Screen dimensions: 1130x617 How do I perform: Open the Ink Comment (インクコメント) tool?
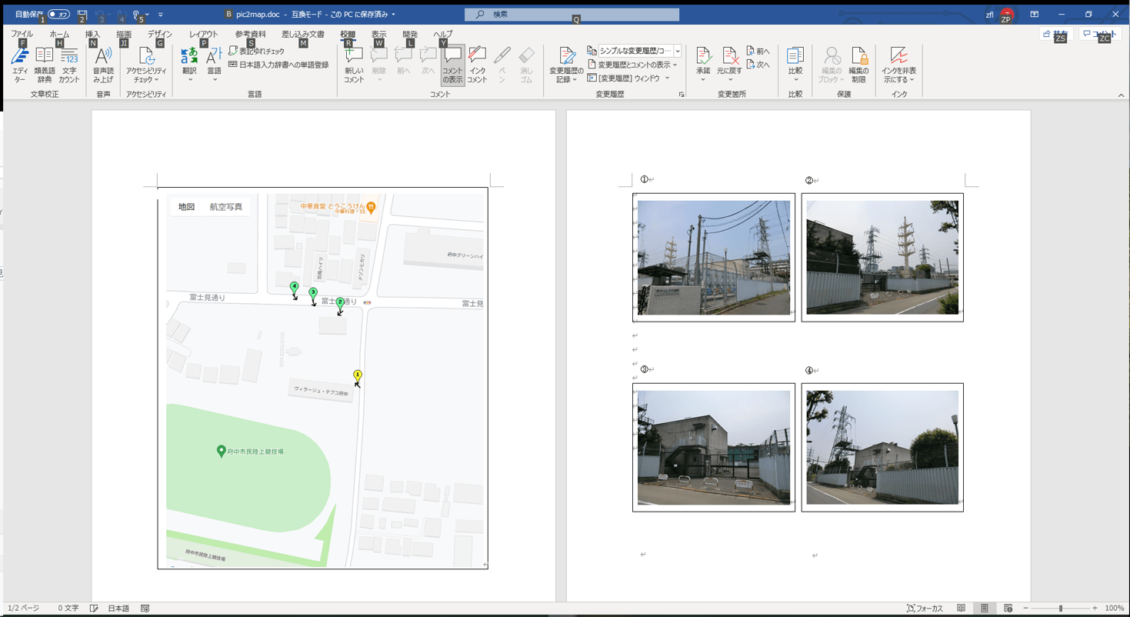[477, 64]
